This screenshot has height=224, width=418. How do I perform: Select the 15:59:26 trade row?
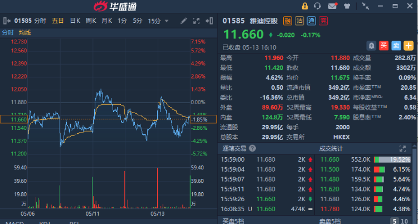266,199
